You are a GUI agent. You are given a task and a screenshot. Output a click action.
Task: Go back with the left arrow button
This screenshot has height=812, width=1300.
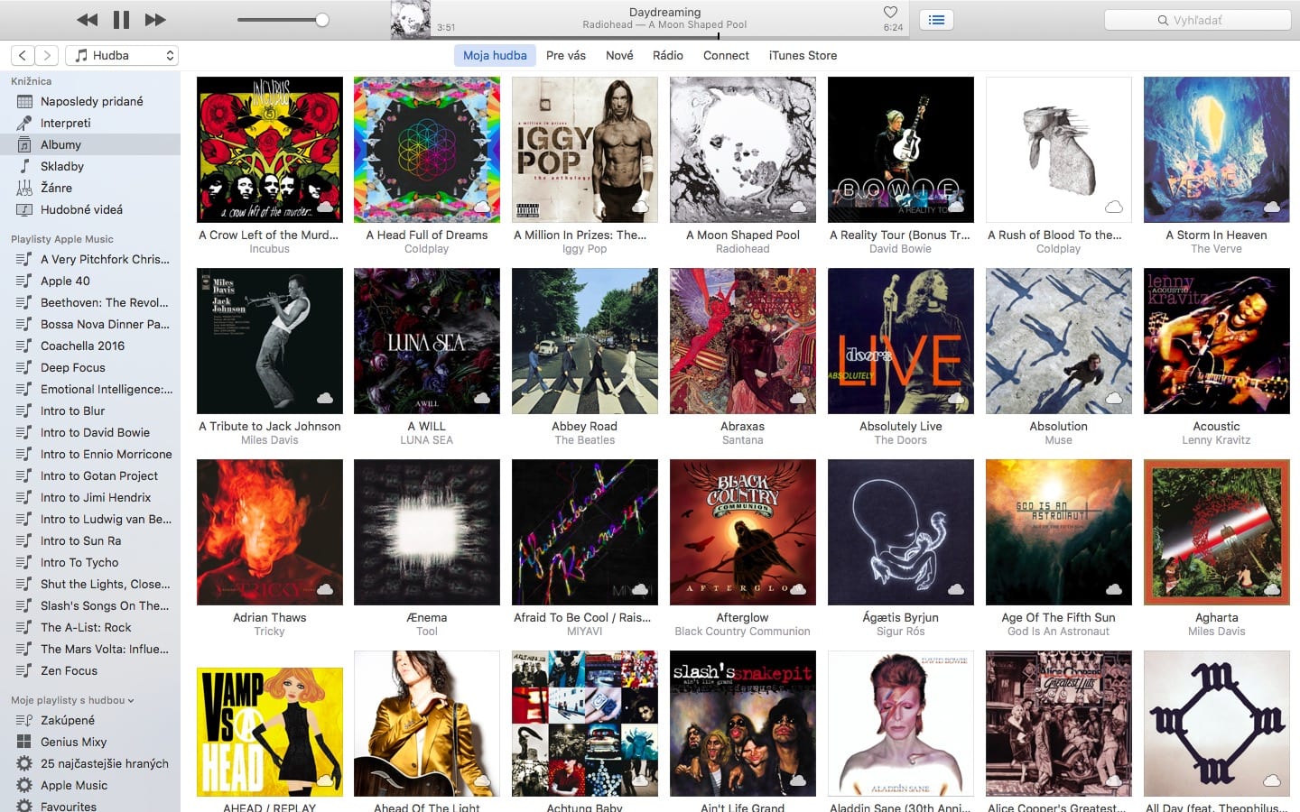[x=23, y=56]
